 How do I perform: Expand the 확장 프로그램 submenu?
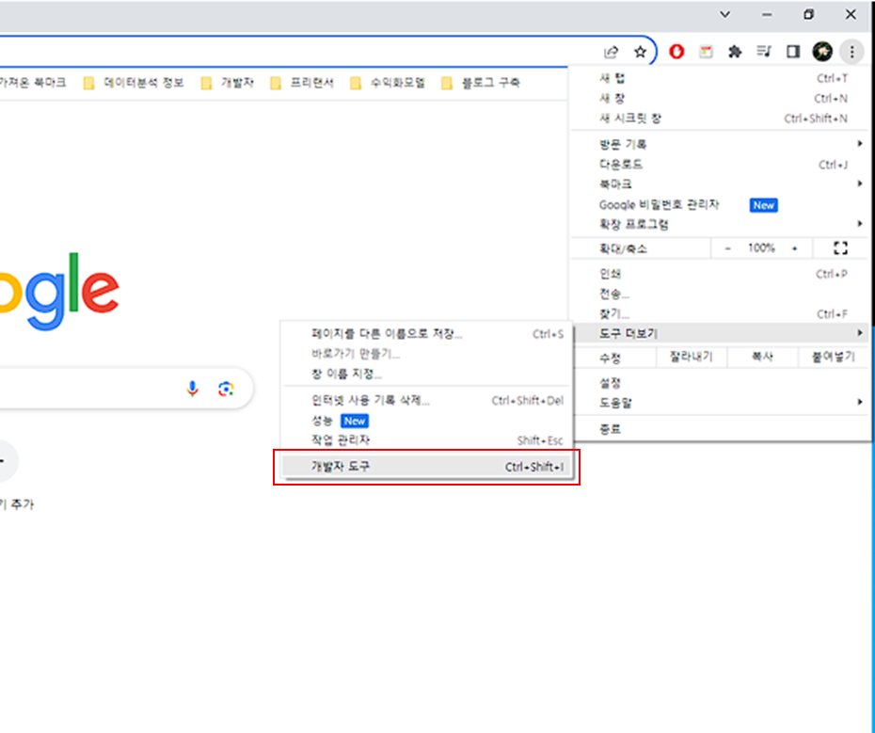coord(721,224)
